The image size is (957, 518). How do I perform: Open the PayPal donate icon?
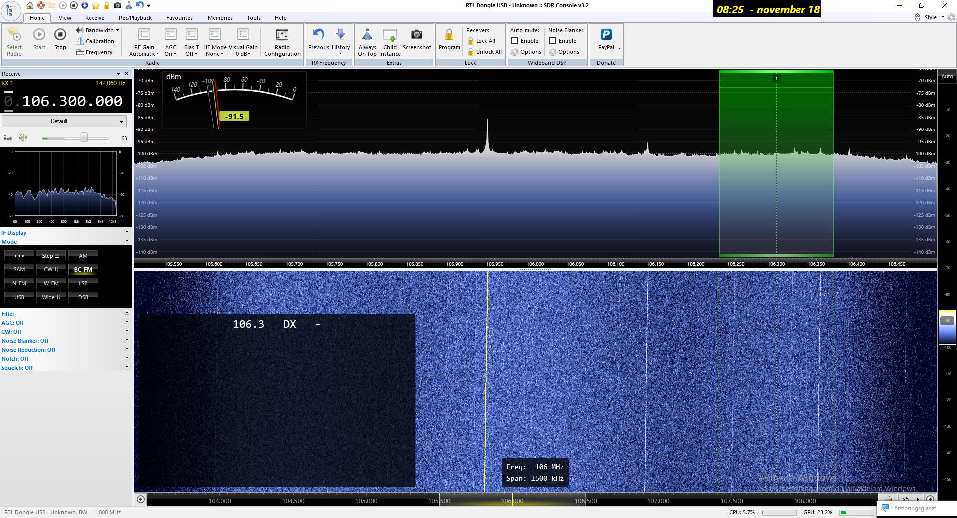point(606,35)
